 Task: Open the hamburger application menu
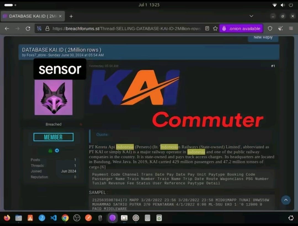pos(291,28)
